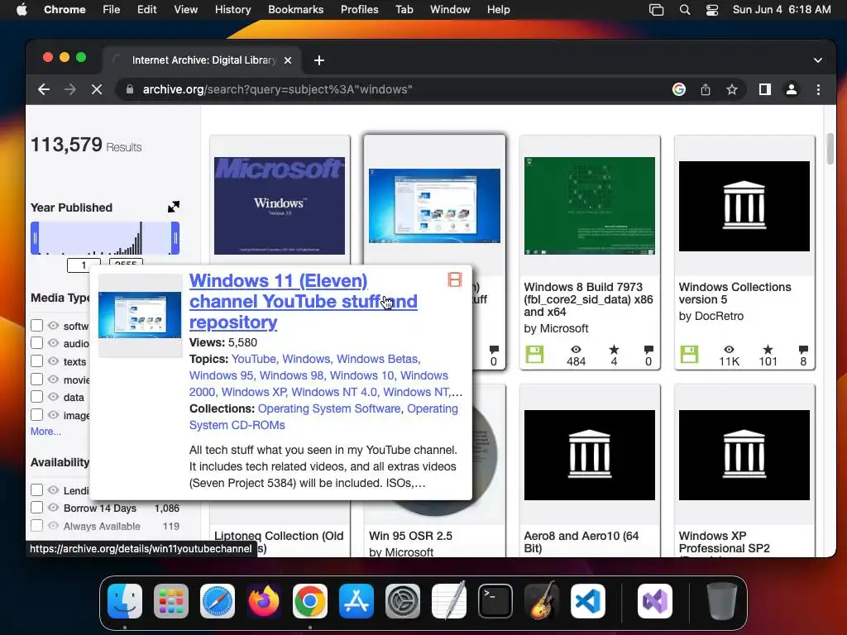Stop page loading with X button
This screenshot has height=635, width=847.
pos(97,89)
